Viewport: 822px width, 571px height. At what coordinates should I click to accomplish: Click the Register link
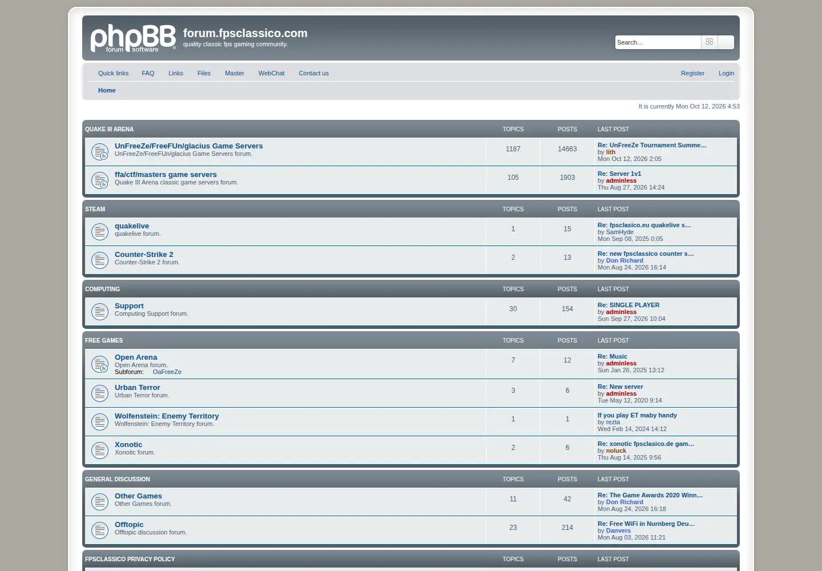pos(692,73)
